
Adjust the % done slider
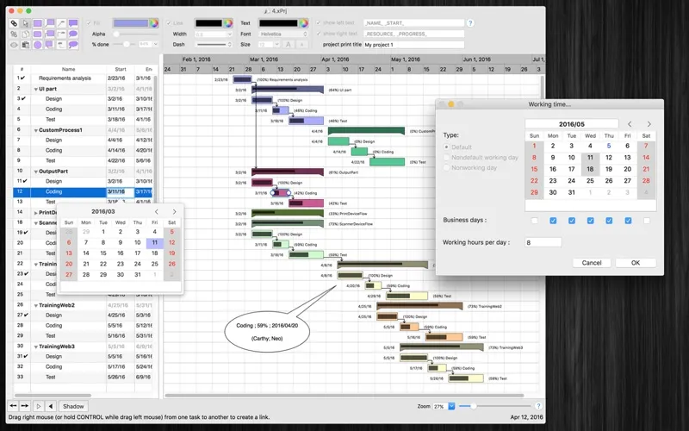(124, 45)
